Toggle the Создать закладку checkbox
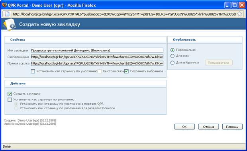This screenshot has height=151, width=247. [x=10, y=94]
